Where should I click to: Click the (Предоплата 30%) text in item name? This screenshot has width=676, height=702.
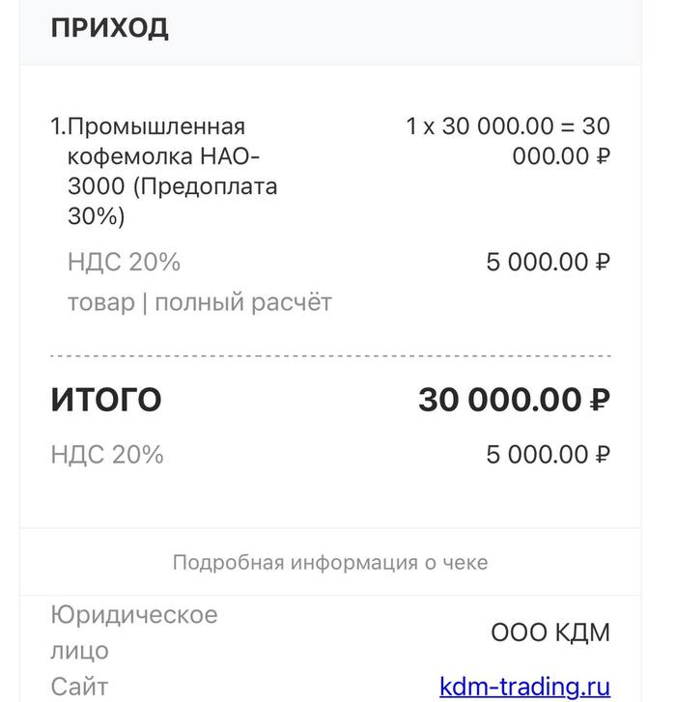[172, 201]
